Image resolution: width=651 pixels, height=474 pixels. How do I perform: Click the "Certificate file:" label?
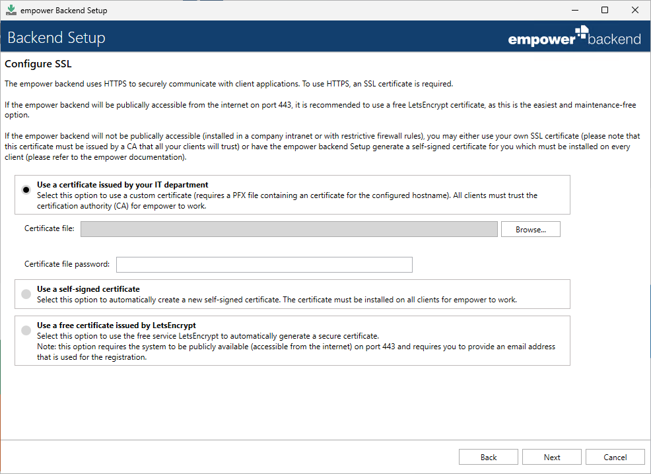coord(50,228)
